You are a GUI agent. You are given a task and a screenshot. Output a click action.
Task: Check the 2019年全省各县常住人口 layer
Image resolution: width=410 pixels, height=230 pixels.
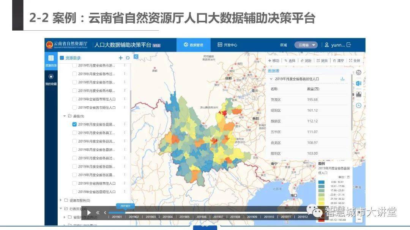75,183
